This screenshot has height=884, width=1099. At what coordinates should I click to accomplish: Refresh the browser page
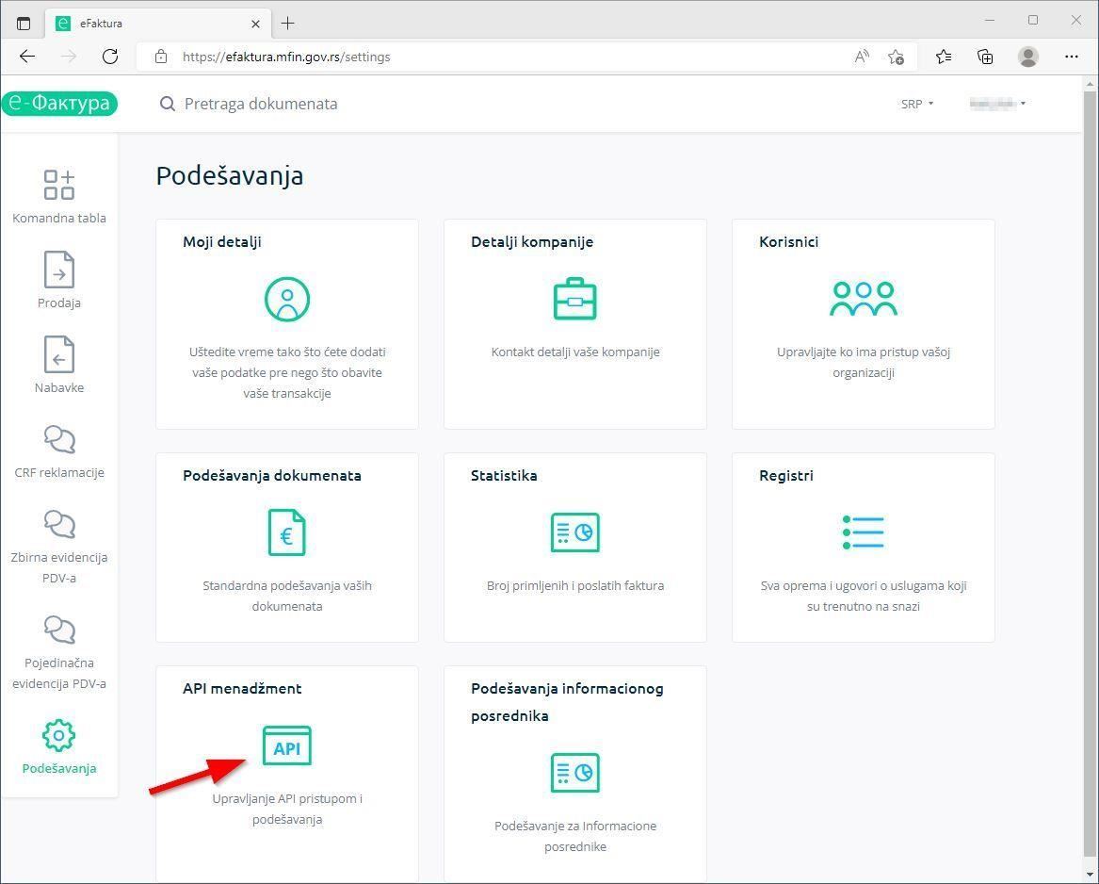[110, 57]
